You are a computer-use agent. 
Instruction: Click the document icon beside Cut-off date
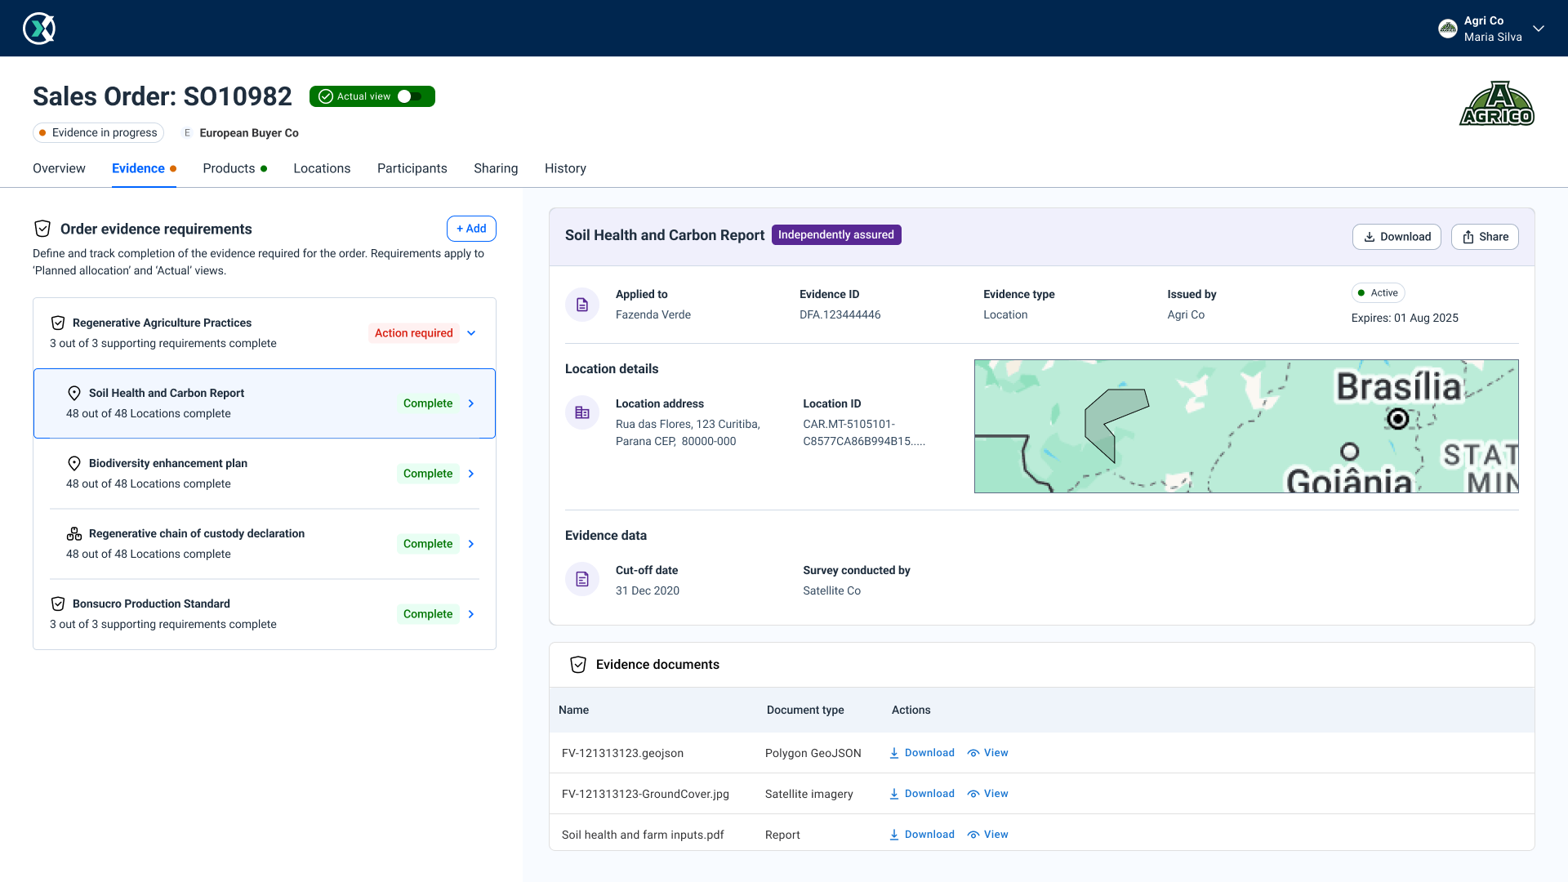tap(582, 579)
